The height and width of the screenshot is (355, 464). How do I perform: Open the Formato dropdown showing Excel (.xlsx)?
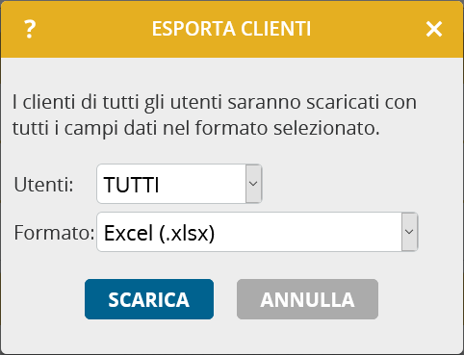click(257, 232)
